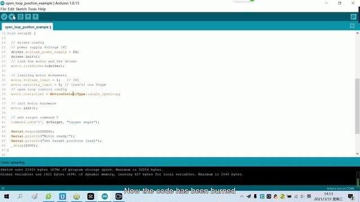Click comment '// limiting motor movements'
This screenshot has width=360, height=202.
pos(39,75)
